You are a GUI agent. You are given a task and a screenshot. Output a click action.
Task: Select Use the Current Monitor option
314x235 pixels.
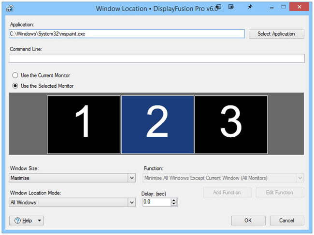15,75
